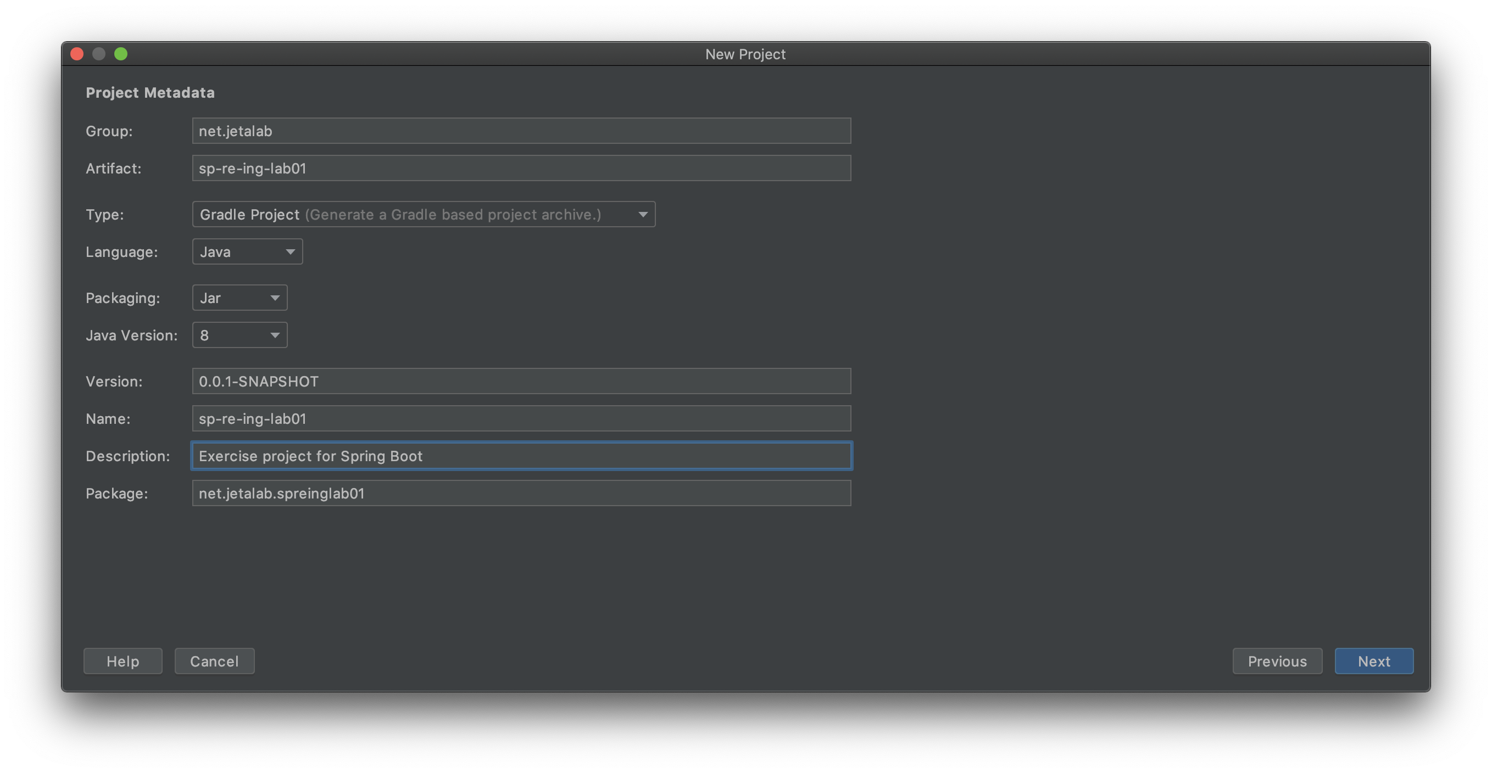Click into the Description field
Viewport: 1492px width, 773px height.
tap(521, 456)
